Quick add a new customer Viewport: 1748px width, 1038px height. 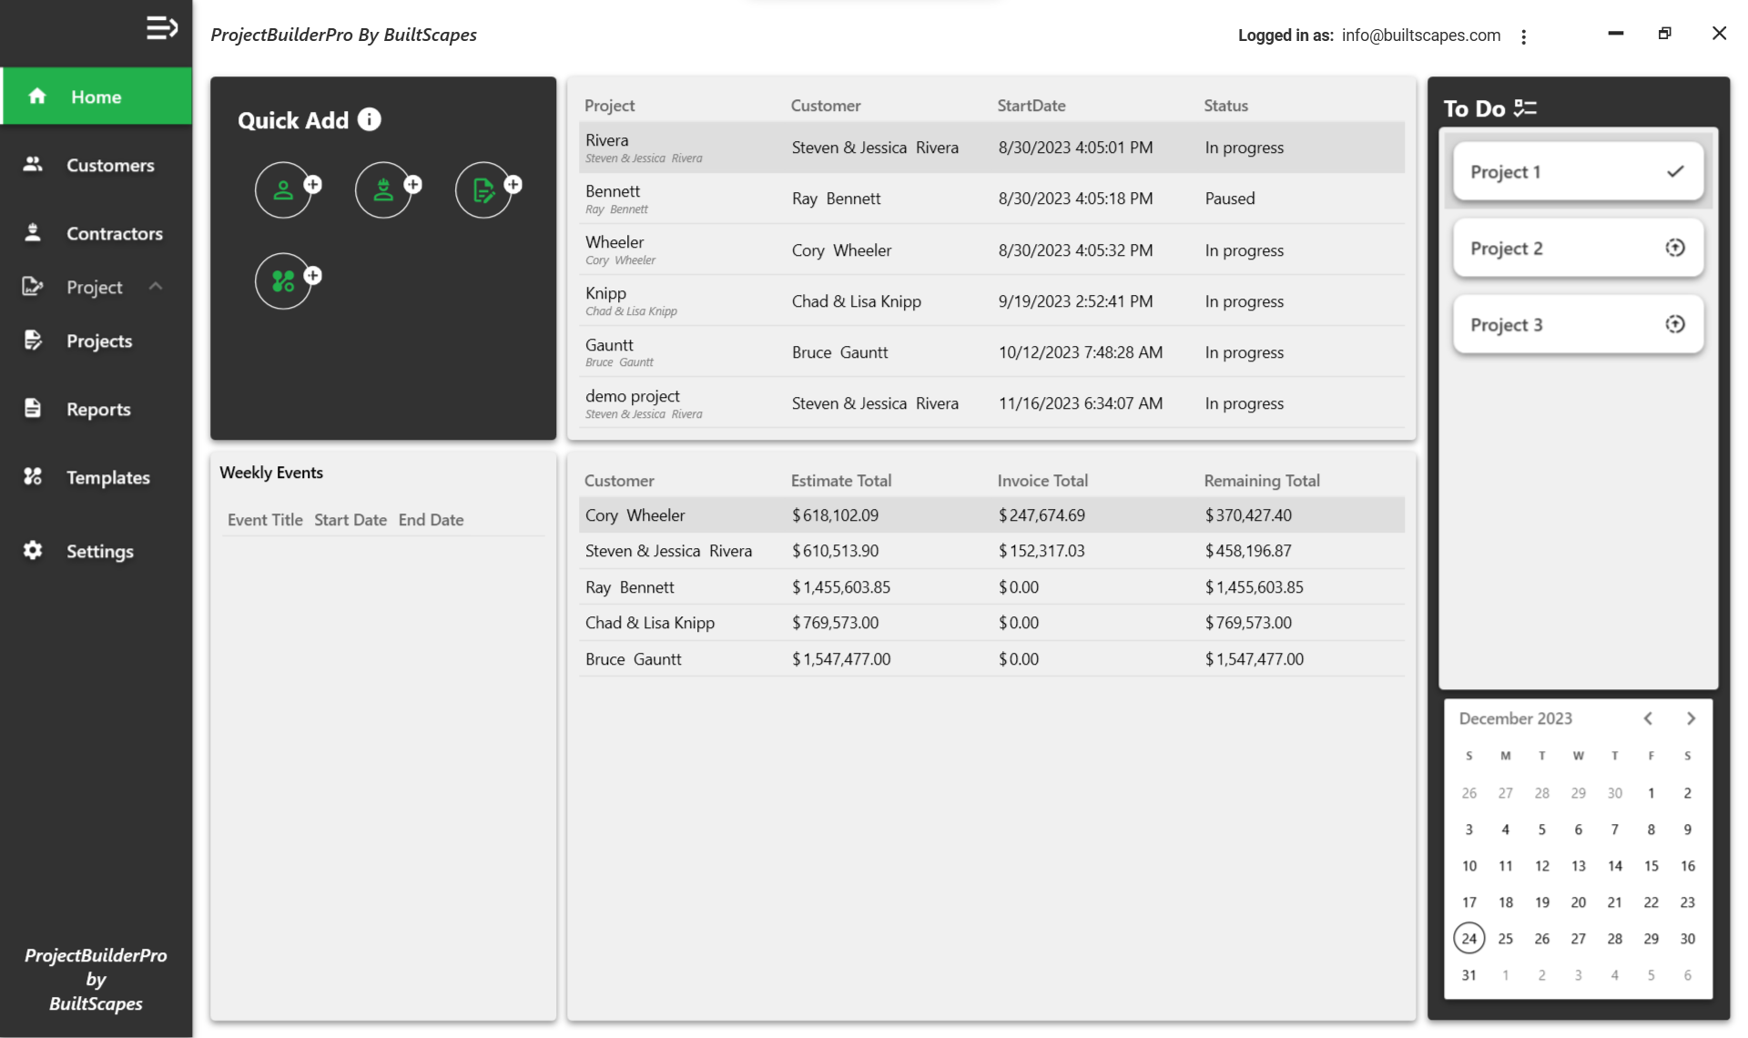click(284, 190)
